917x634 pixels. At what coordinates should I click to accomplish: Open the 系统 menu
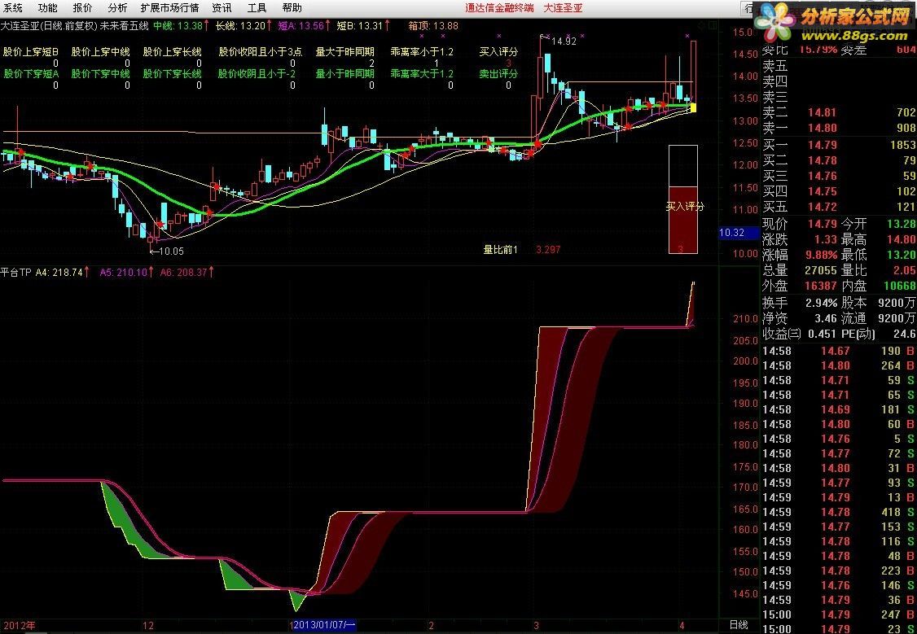[13, 7]
